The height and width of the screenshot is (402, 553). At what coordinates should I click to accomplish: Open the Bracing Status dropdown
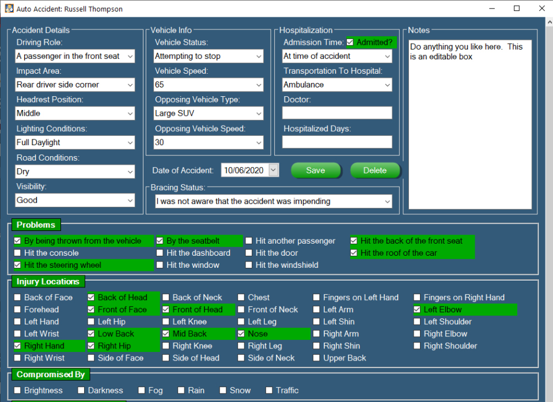coord(389,201)
